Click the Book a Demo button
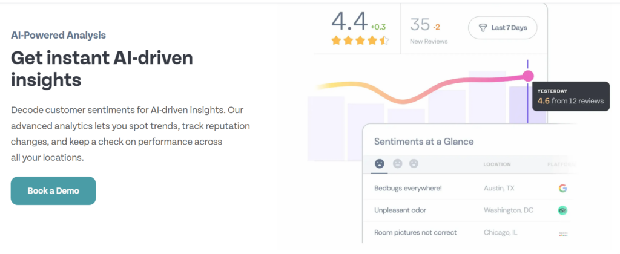Screen dimensions: 620x254 (53, 190)
